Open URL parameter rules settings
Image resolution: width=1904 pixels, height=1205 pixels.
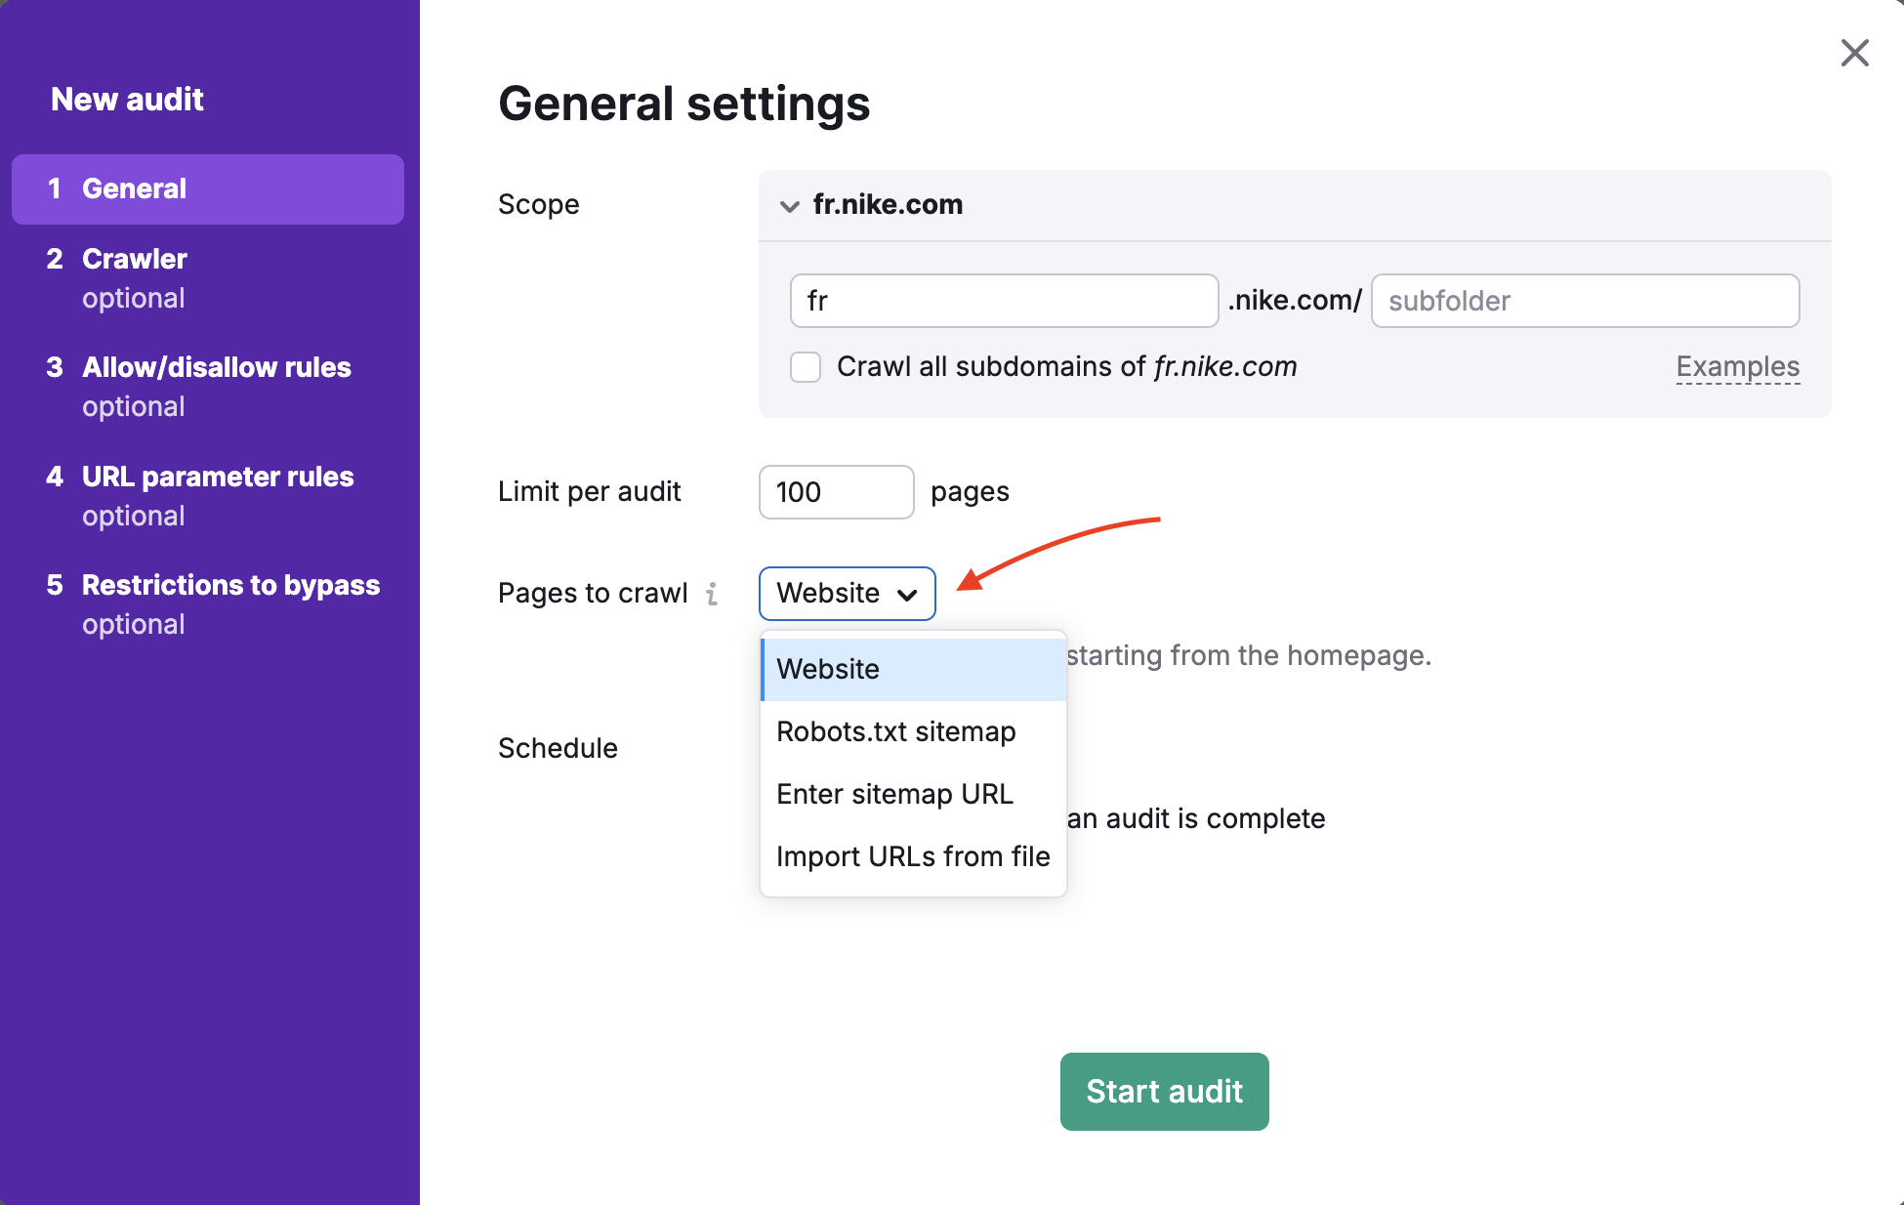point(217,477)
